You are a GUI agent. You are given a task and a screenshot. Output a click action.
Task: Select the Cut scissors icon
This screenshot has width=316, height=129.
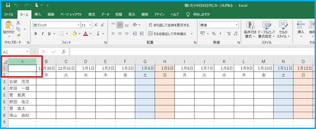click(18, 22)
